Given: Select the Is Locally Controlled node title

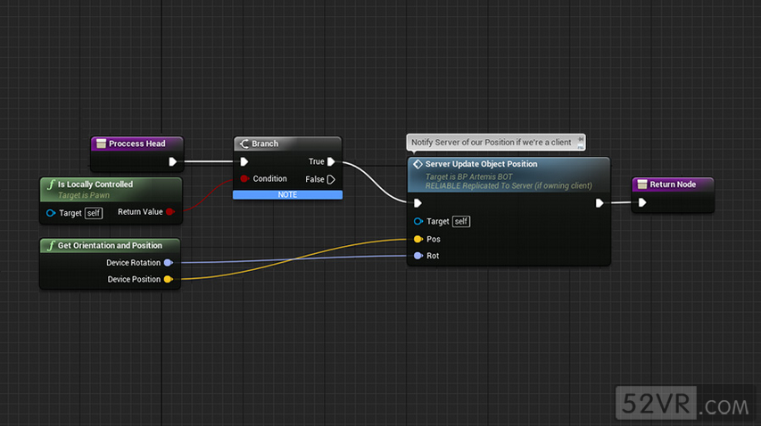Looking at the screenshot, I should pyautogui.click(x=95, y=184).
